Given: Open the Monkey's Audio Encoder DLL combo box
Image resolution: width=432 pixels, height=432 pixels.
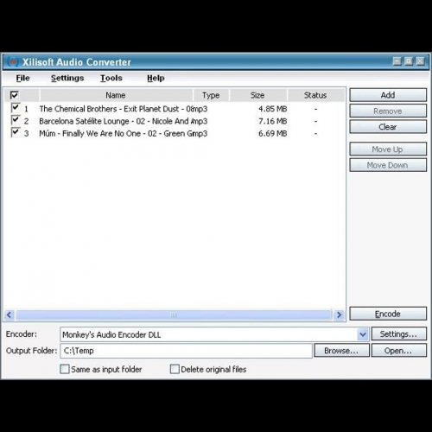Looking at the screenshot, I should pos(214,334).
